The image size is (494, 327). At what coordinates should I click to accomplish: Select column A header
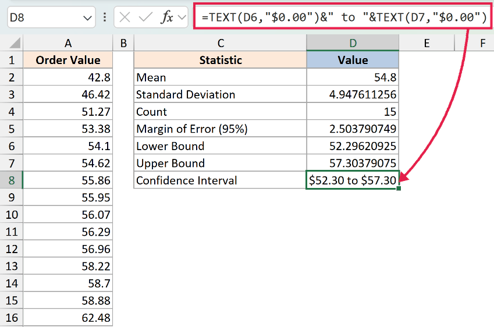(67, 43)
